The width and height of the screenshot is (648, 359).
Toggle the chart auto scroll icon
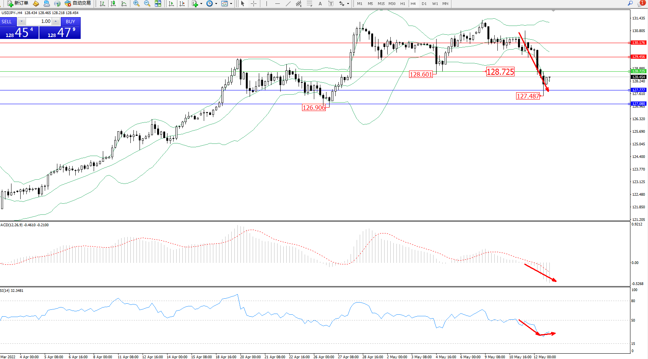click(171, 3)
